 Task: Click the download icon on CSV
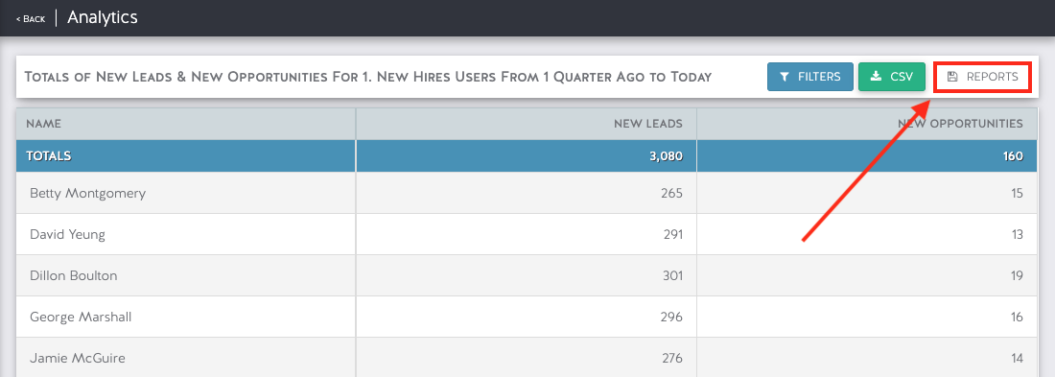pyautogui.click(x=876, y=76)
